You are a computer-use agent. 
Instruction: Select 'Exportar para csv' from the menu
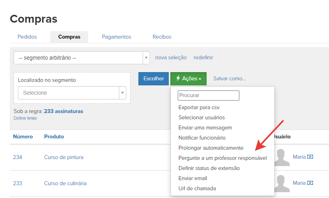tap(202, 107)
